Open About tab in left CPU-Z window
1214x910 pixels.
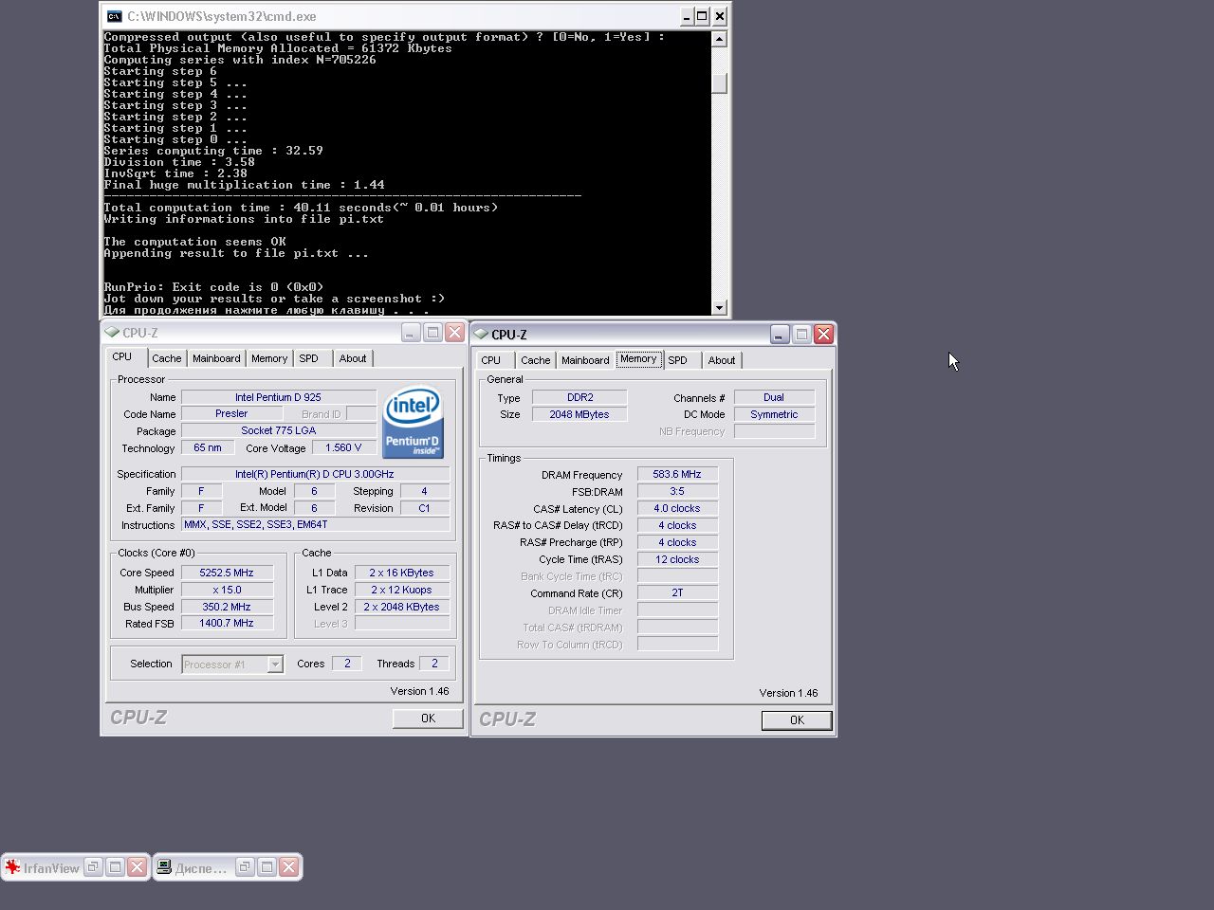tap(353, 358)
